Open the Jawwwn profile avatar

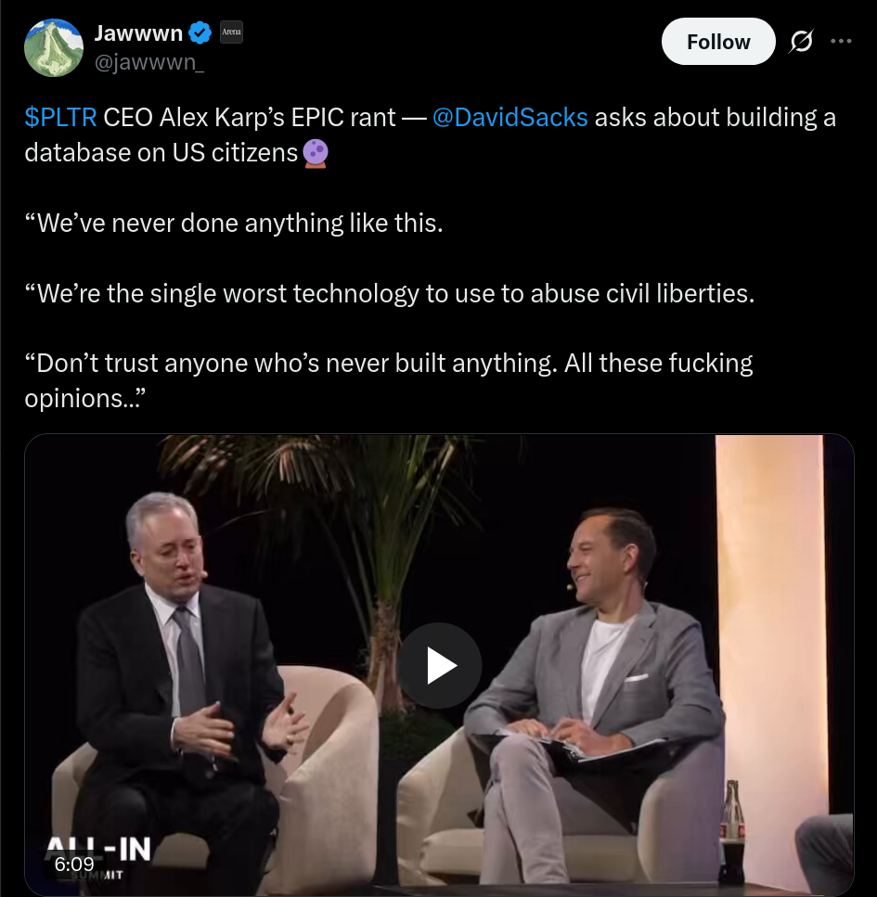[x=54, y=48]
